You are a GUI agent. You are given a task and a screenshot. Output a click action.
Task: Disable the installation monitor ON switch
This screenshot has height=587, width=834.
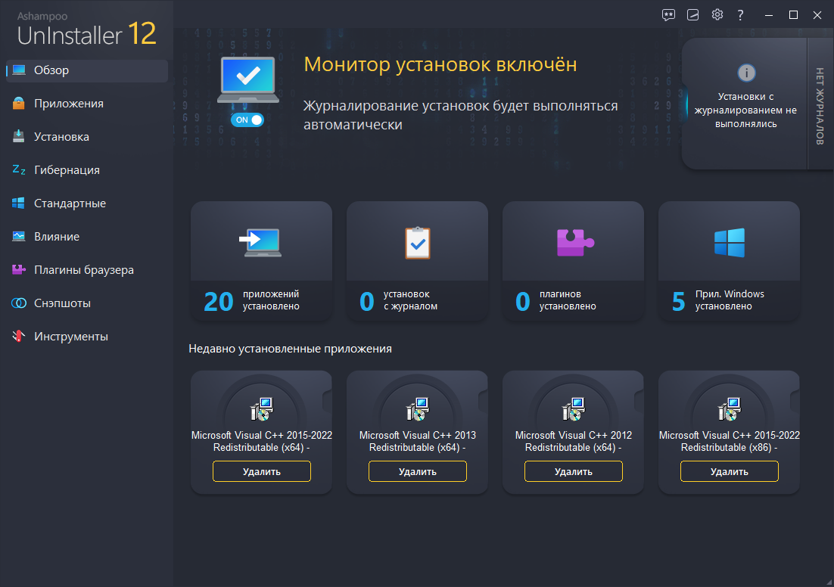[x=247, y=120]
